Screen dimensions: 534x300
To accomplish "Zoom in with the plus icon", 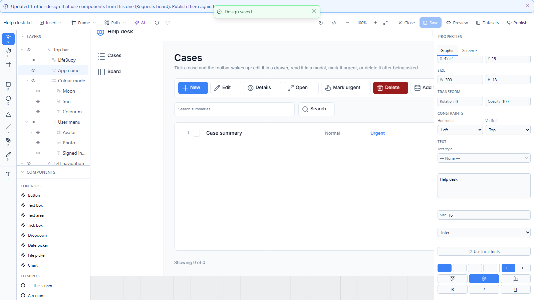I will pos(375,23).
